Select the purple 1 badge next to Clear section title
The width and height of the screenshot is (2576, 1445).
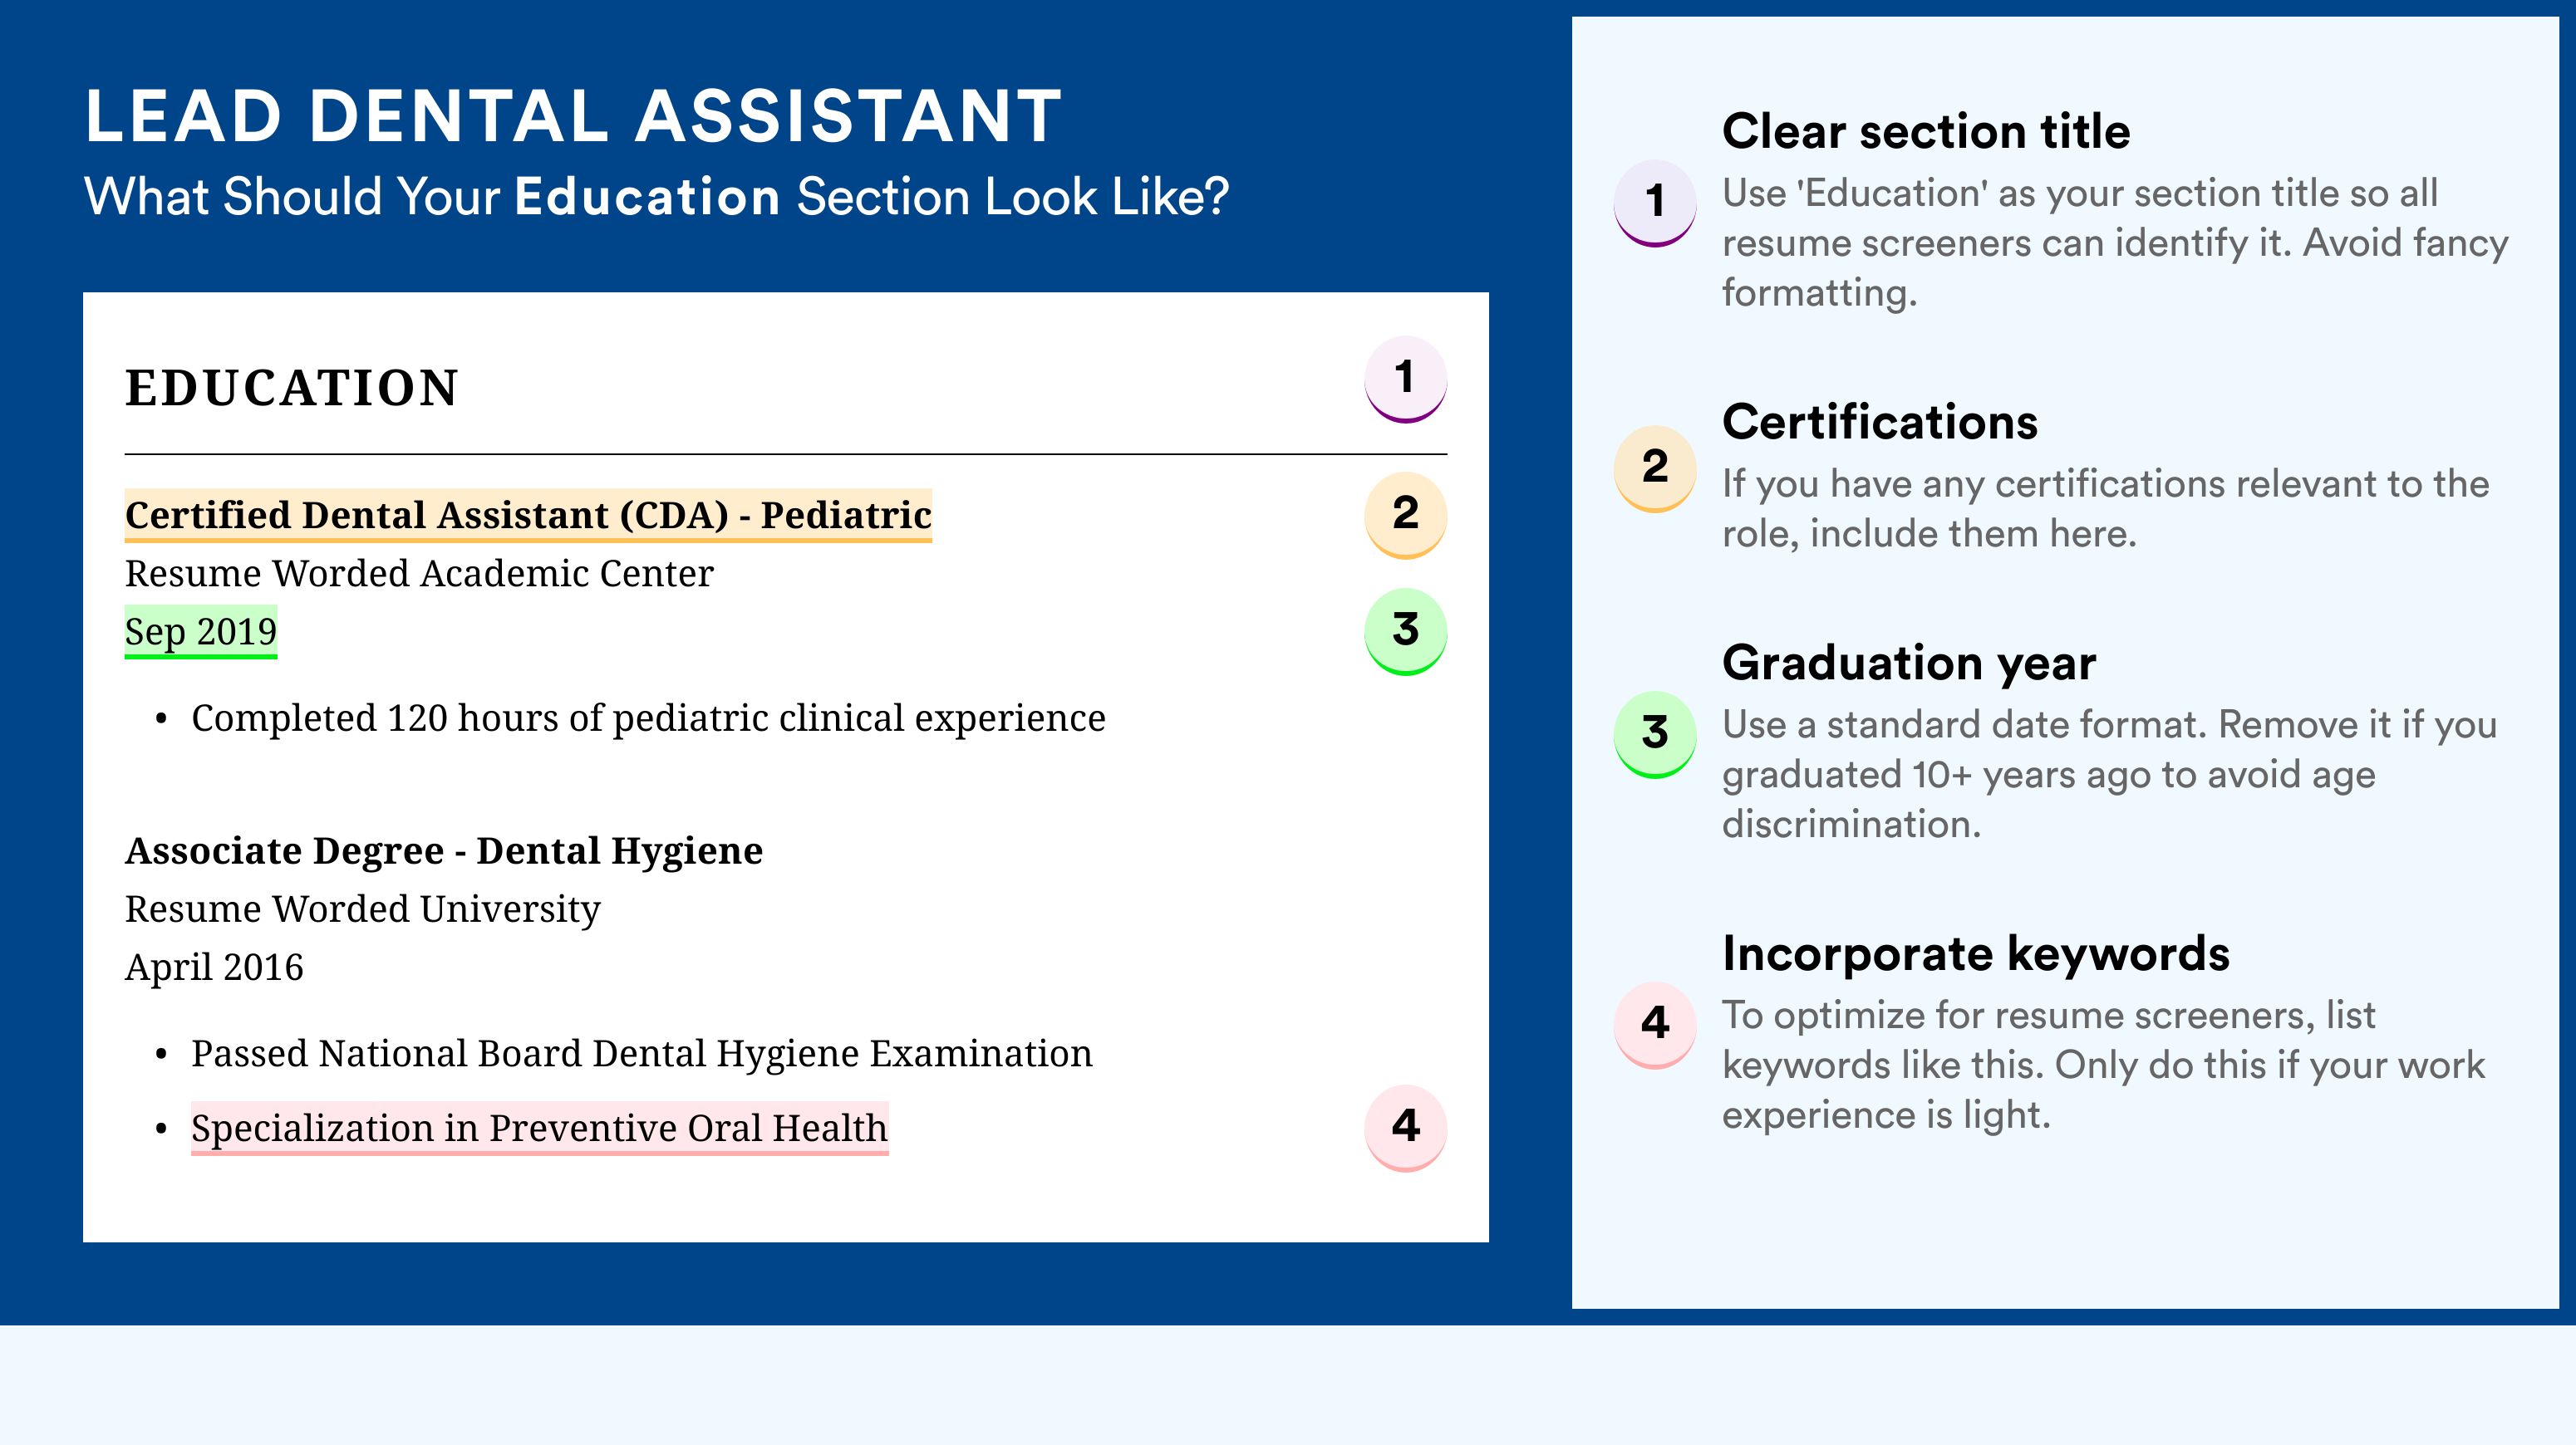1655,203
